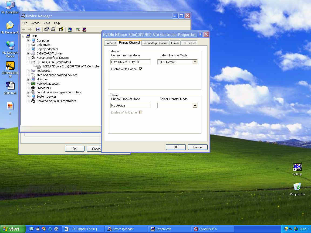This screenshot has height=233, width=311.
Task: Click the Print toolbar icon
Action: click(x=53, y=29)
